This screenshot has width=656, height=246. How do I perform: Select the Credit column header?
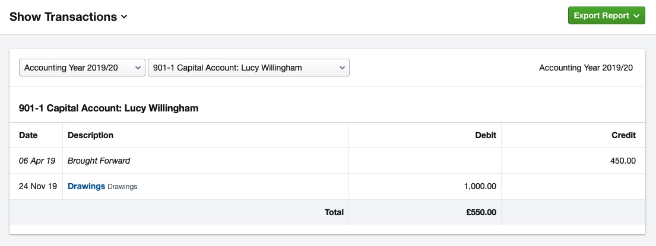pyautogui.click(x=623, y=135)
